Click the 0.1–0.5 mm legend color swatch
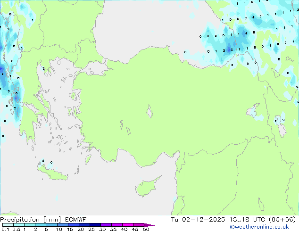 point(8,225)
